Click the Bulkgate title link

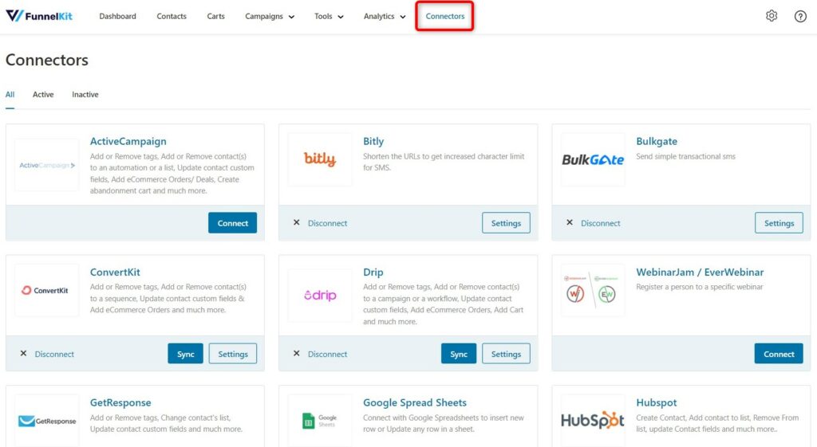(x=657, y=141)
